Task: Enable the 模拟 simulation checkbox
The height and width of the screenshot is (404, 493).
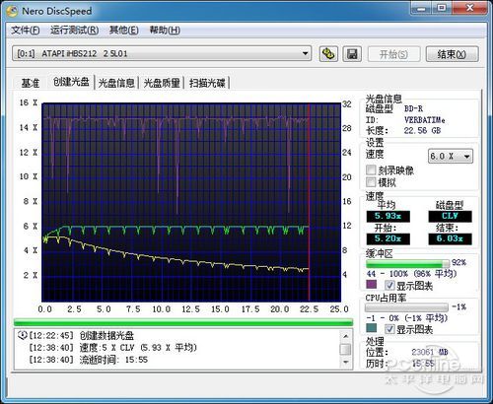Action: [x=371, y=182]
